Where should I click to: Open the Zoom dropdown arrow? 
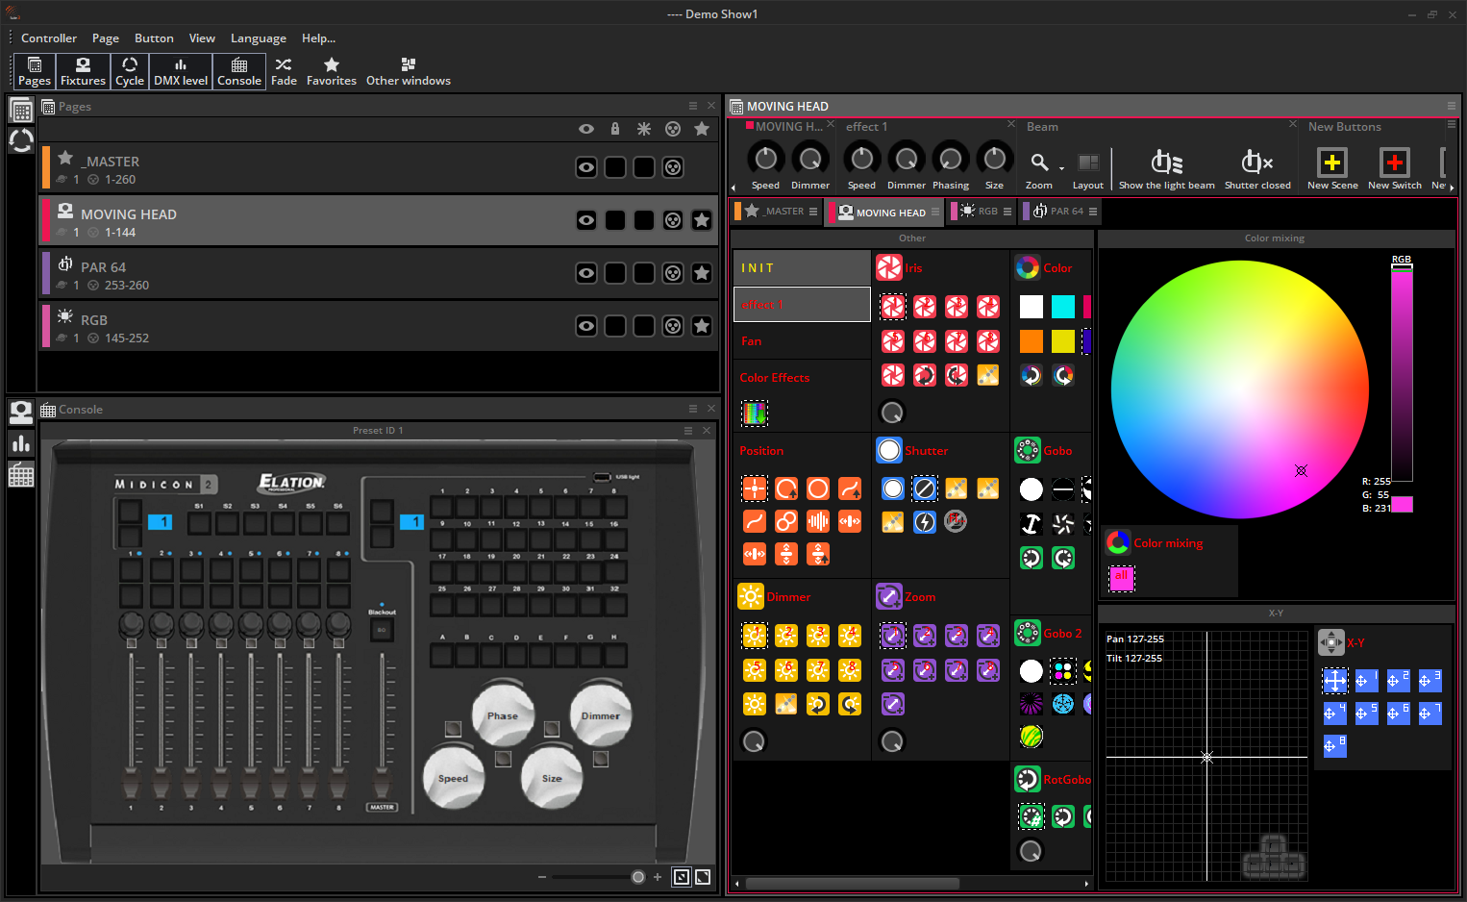[1061, 167]
